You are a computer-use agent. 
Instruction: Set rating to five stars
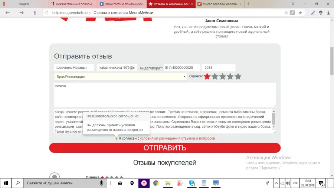(x=238, y=77)
